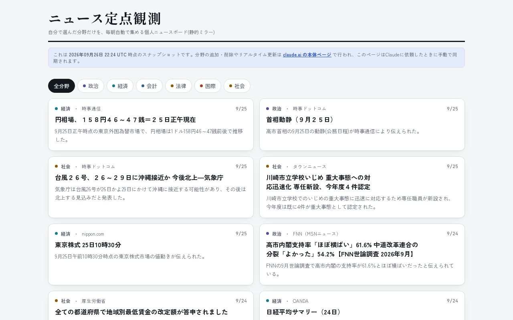513x320 pixels.
Task: Filter news by 会計 category
Action: pyautogui.click(x=149, y=86)
